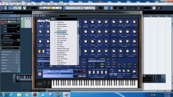The height and width of the screenshot is (97, 173).
Task: Open the File menu
Action: pos(5,4)
